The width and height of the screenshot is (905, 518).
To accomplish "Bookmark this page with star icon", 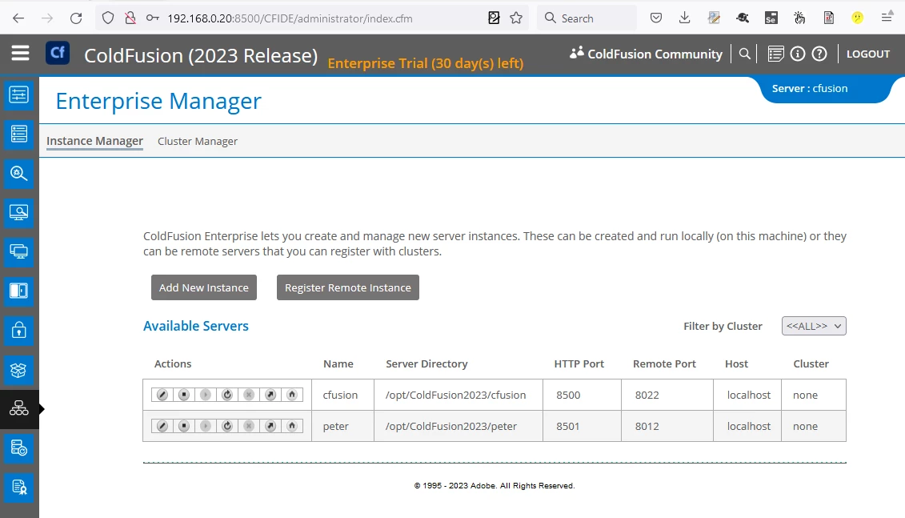I will 516,18.
